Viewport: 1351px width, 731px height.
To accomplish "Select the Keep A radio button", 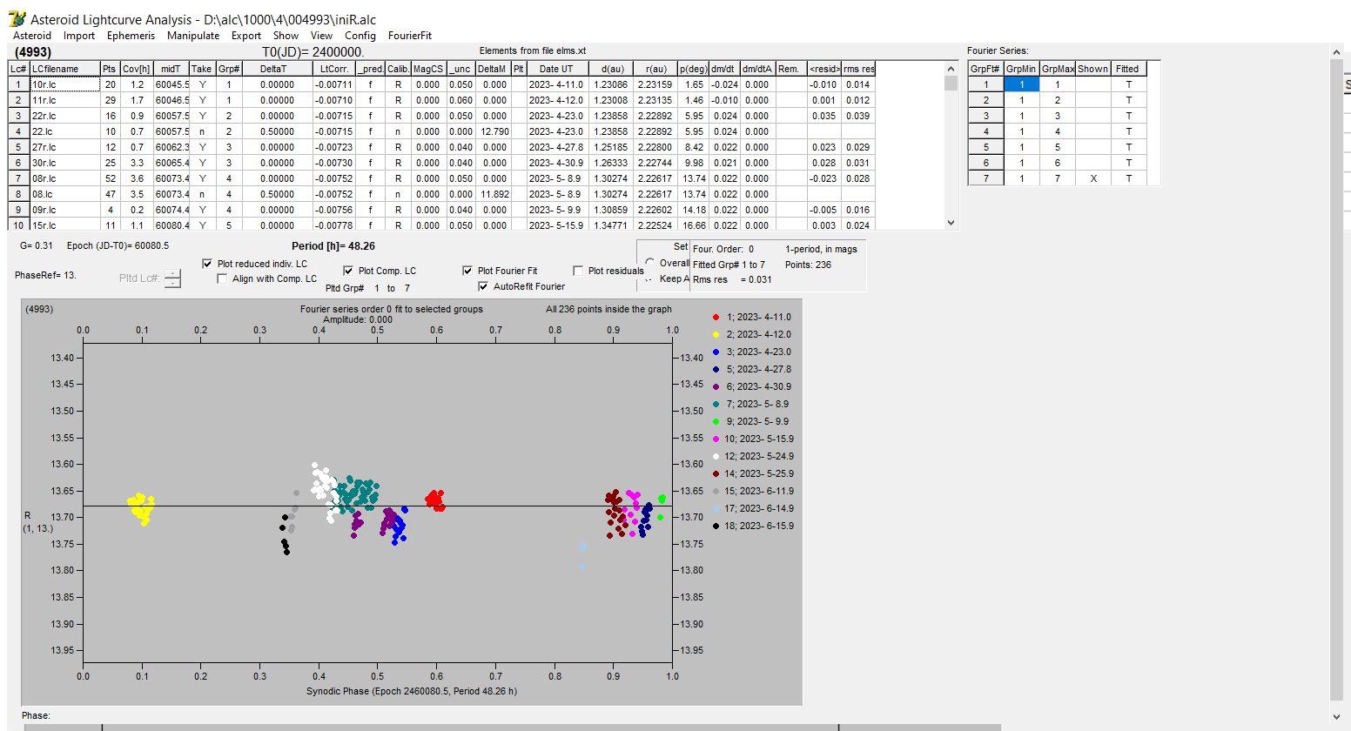I will point(650,278).
